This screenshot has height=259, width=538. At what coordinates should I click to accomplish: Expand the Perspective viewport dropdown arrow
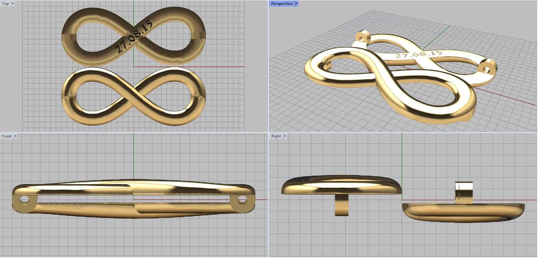point(297,4)
